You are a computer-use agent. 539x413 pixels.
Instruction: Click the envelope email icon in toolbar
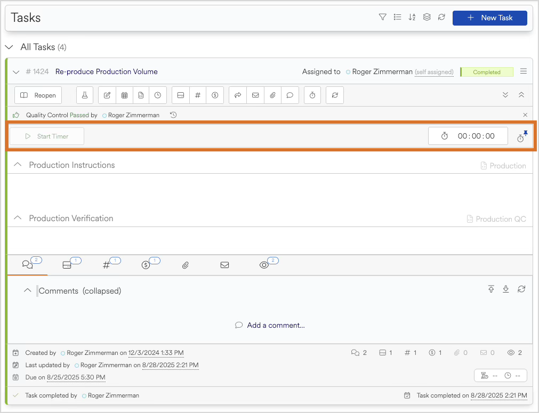255,95
